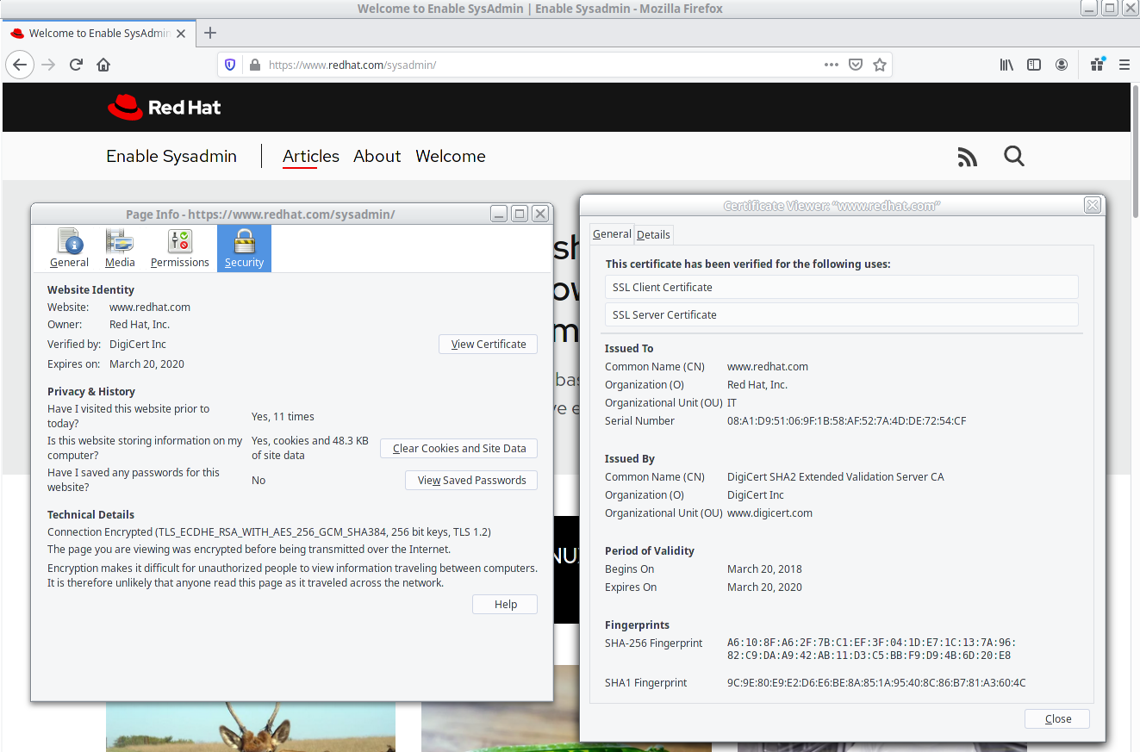Click 'Begins On' date March 20, 2018

tap(764, 569)
